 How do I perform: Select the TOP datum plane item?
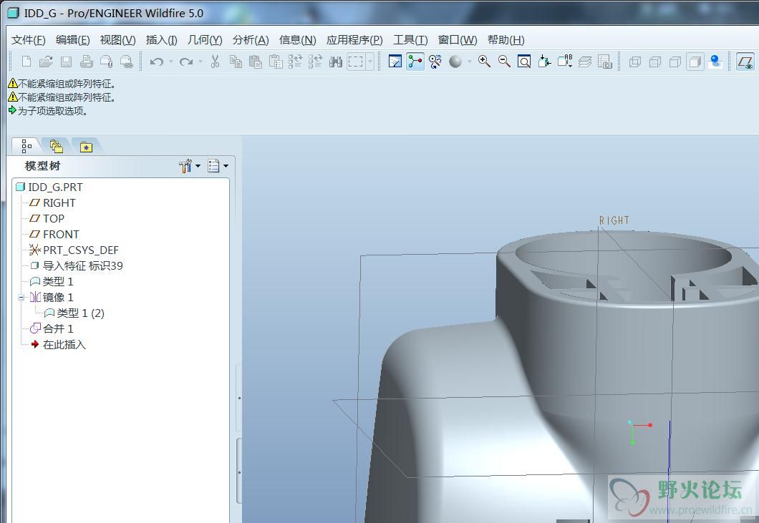tap(47, 219)
